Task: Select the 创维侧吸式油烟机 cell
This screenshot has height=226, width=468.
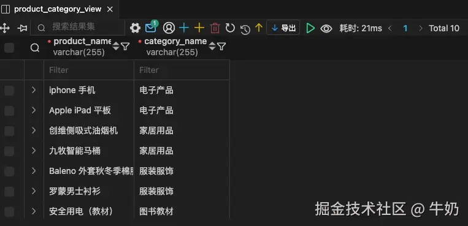Action: [x=89, y=130]
